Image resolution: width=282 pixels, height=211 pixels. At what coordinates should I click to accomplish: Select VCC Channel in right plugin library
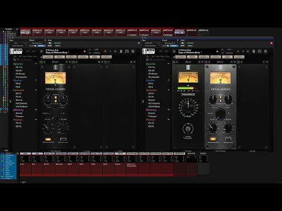[154, 103]
